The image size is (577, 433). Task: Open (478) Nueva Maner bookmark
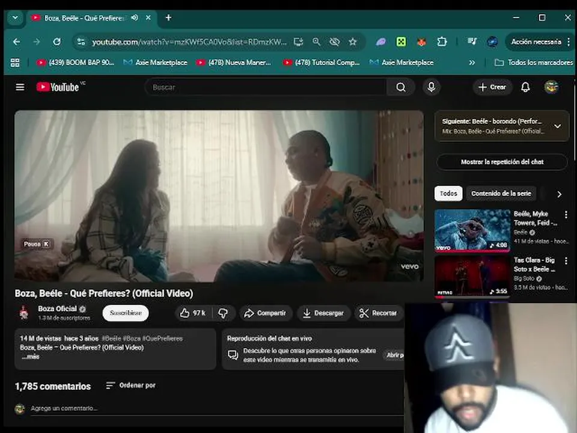pos(234,63)
